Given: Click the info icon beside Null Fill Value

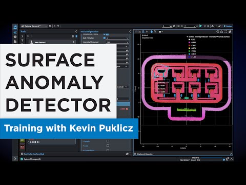Looking at the screenshot, I should pos(105,38).
